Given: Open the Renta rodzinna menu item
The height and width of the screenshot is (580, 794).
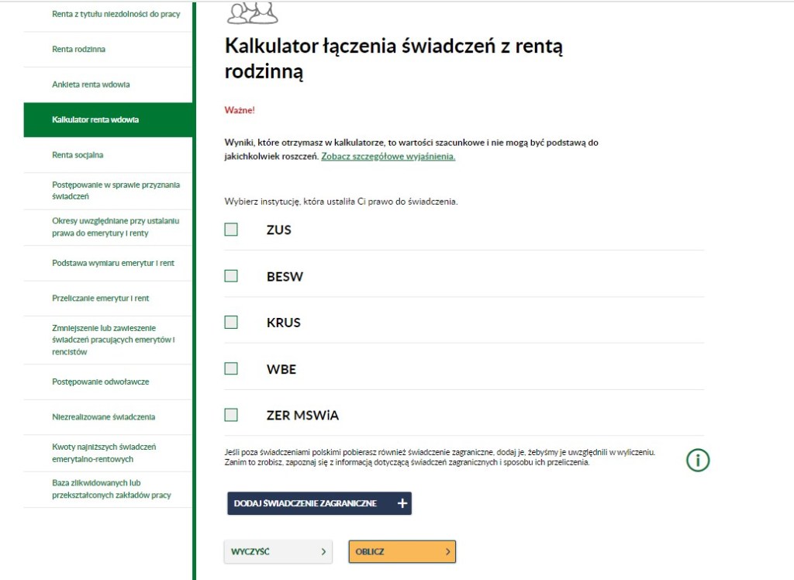Looking at the screenshot, I should [x=78, y=50].
